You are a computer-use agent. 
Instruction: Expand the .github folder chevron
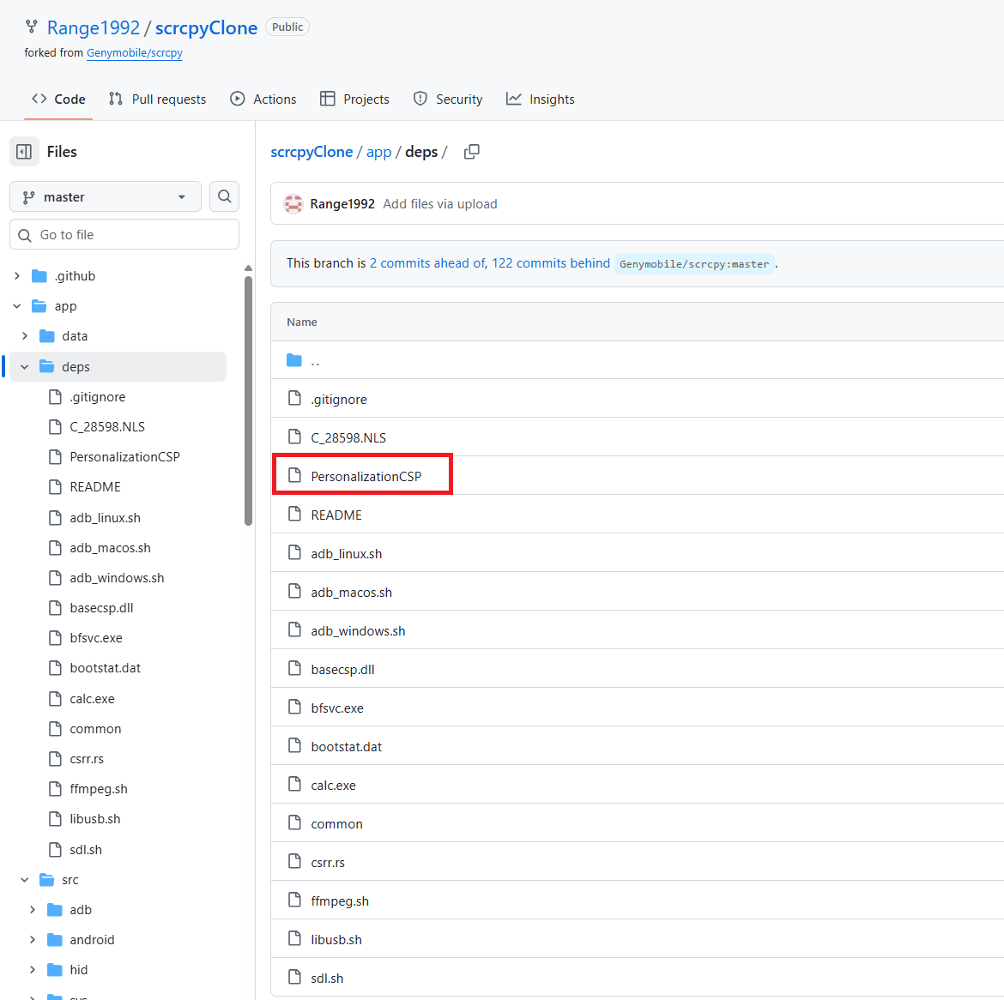pyautogui.click(x=17, y=276)
